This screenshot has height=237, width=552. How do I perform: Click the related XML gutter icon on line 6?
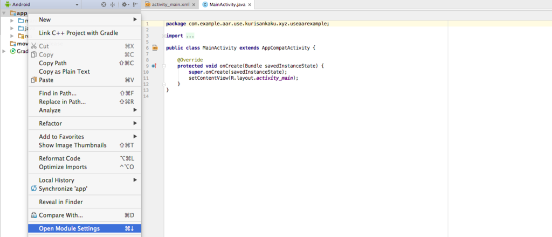coord(155,48)
